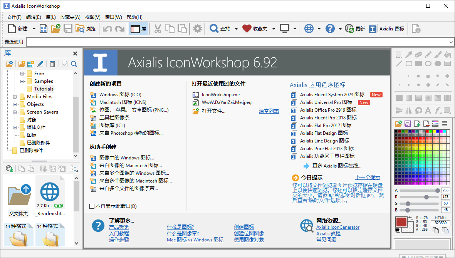Select the eraser tool in drawing toolbar

tap(418, 55)
